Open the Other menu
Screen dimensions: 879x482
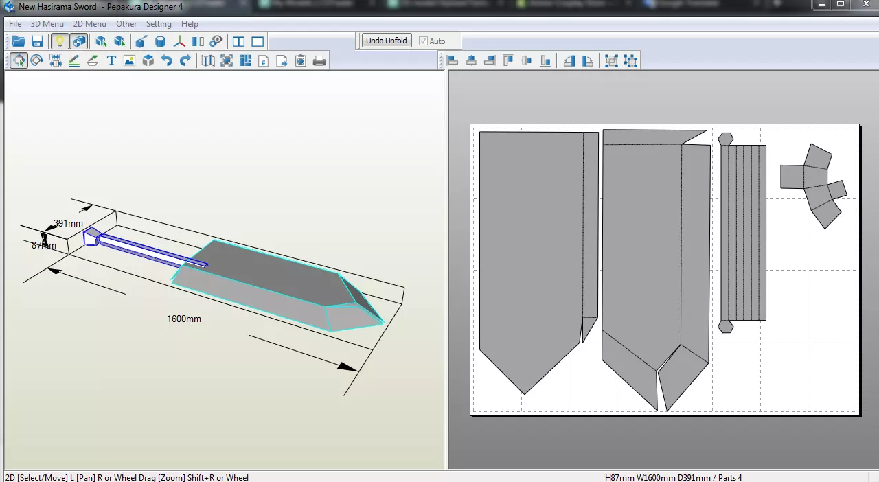tap(126, 24)
